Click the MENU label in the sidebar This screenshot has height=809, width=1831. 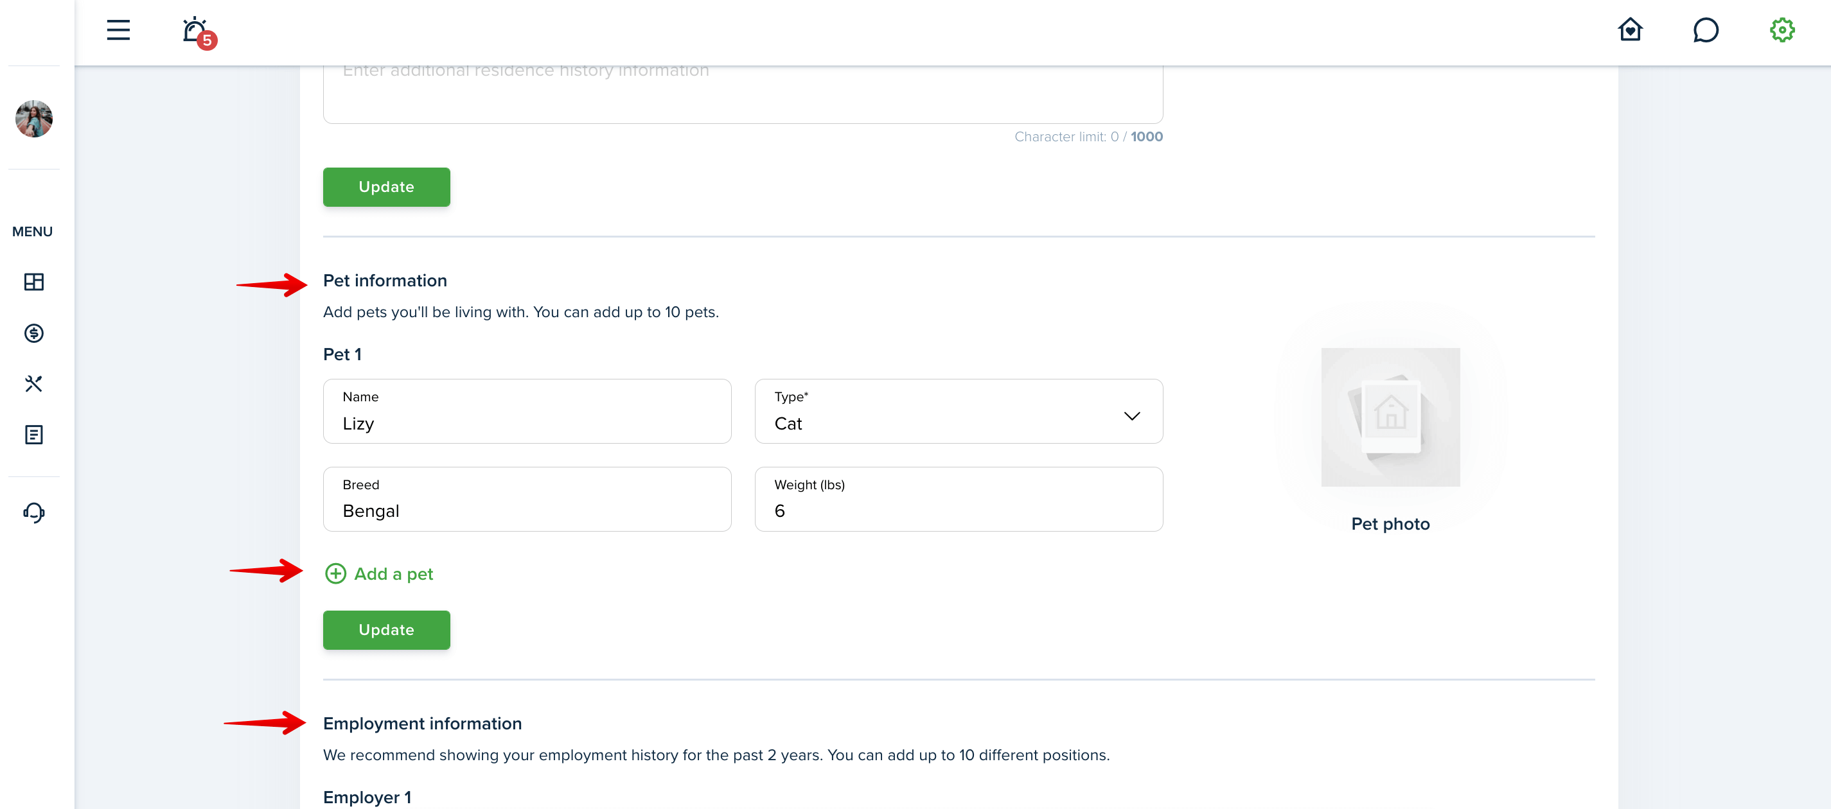click(x=32, y=232)
